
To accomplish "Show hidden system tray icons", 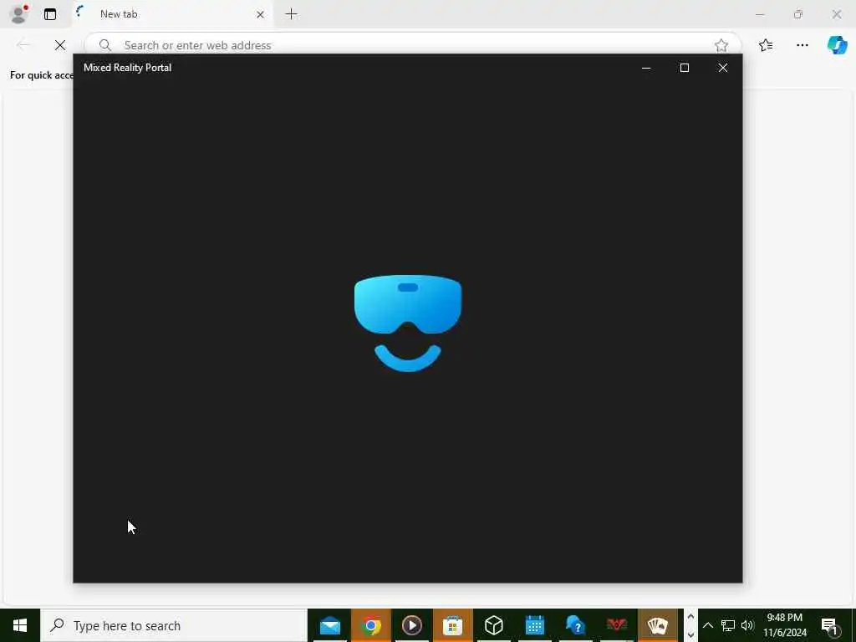I will tap(707, 625).
